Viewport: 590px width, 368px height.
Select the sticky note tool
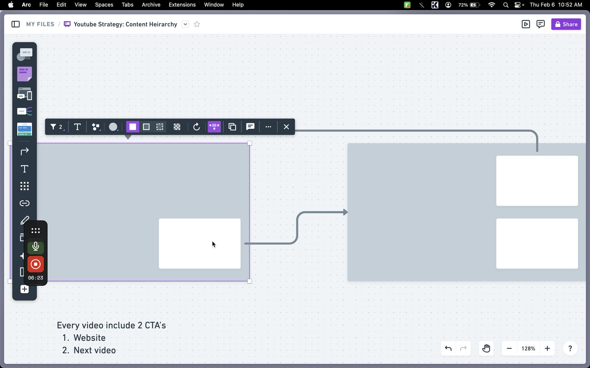pyautogui.click(x=25, y=74)
